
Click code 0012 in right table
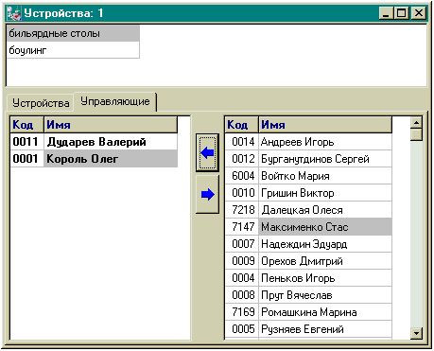(x=242, y=159)
